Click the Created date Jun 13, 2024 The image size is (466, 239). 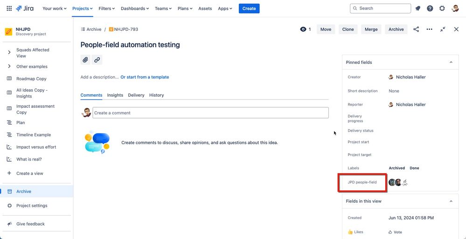[411, 218]
